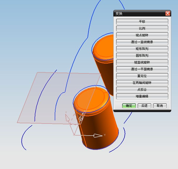Viewport: 178px width, 169px height.
Task: Pick the 绕点旋转 option
Action: click(x=142, y=35)
